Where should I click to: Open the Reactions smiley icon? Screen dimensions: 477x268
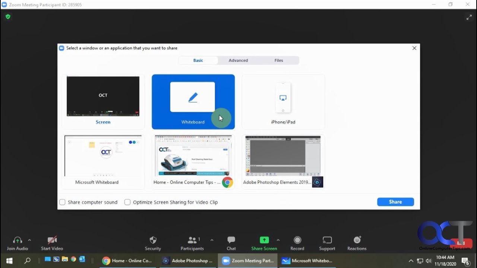pyautogui.click(x=357, y=240)
